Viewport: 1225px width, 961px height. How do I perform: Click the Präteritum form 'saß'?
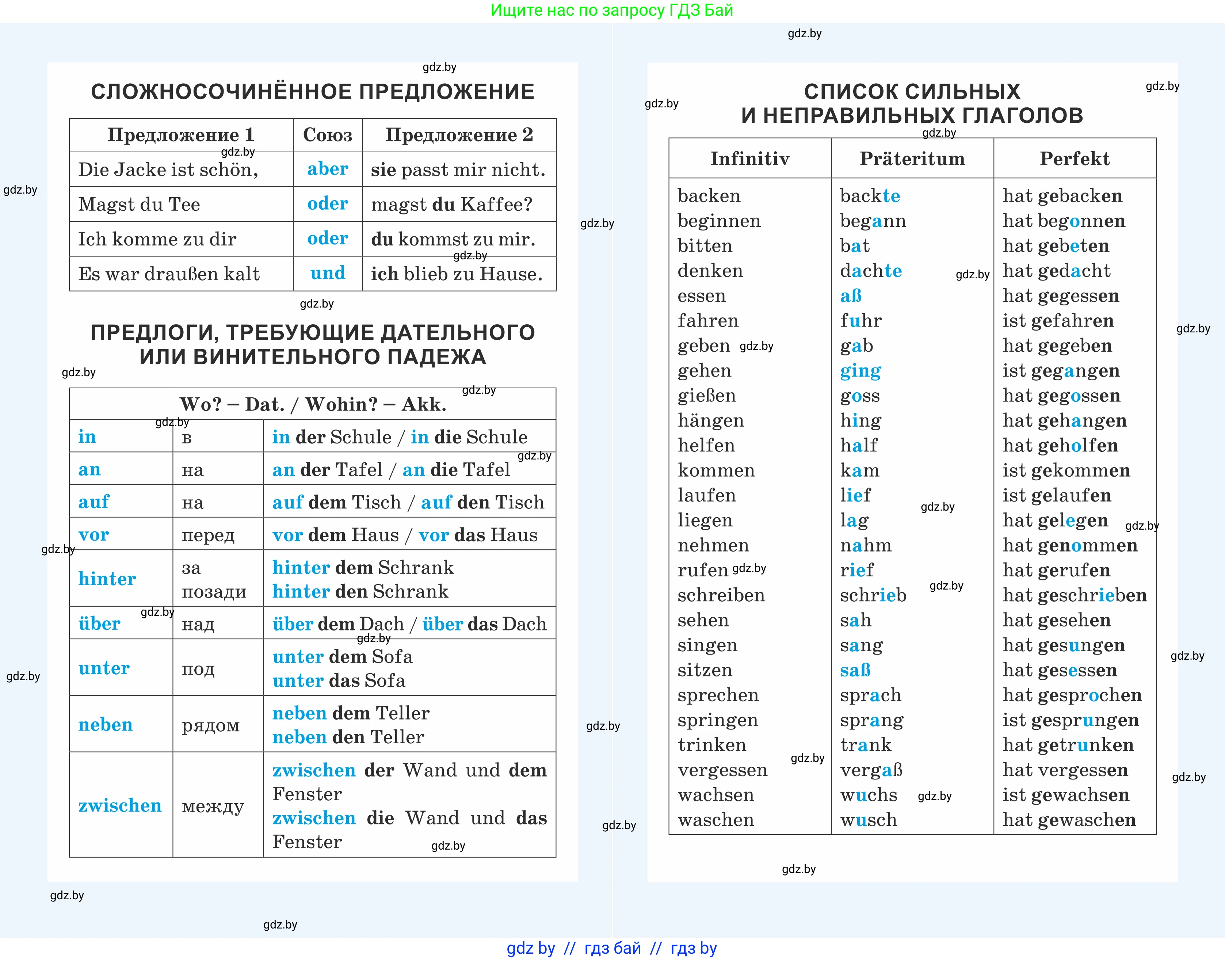click(855, 670)
